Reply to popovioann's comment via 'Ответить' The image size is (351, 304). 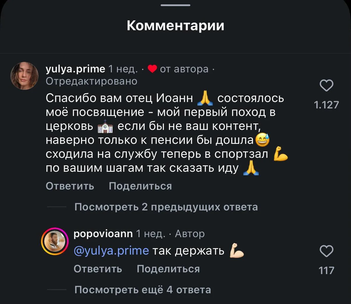(x=98, y=269)
